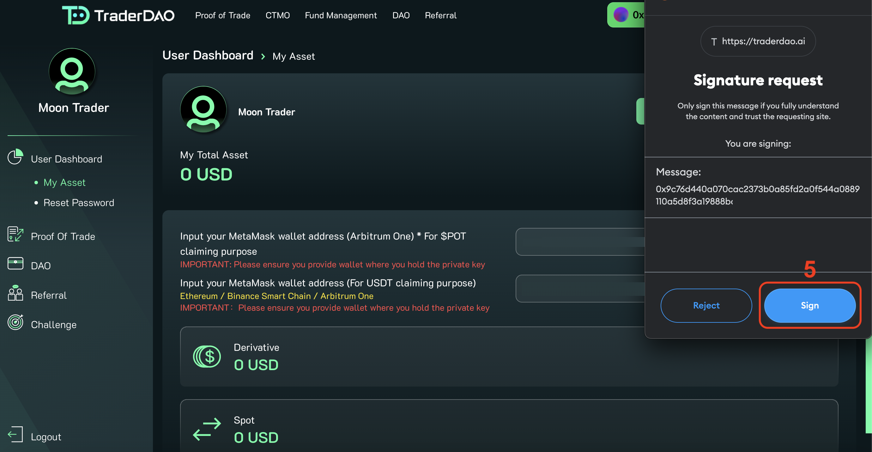Image resolution: width=872 pixels, height=452 pixels.
Task: Select Reset Password sidebar item
Action: coord(79,203)
